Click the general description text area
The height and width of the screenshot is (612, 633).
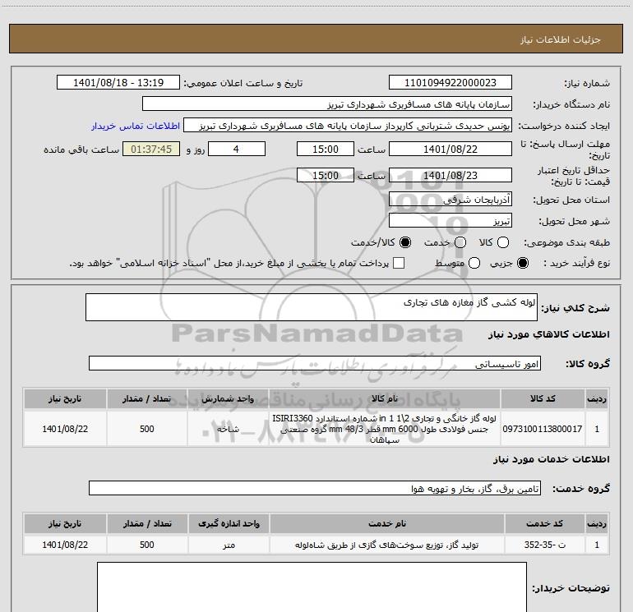[x=312, y=307]
